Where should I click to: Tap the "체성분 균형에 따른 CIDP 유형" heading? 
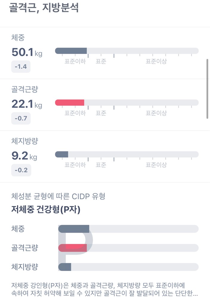tap(58, 196)
